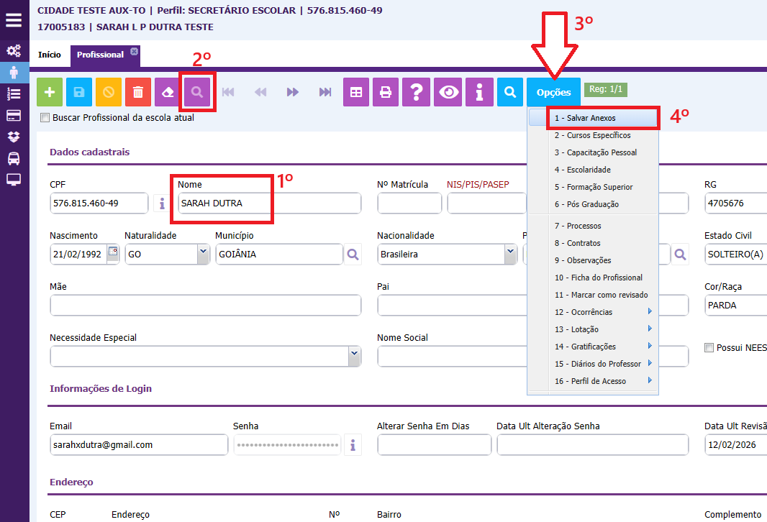Click the red trash delete button
Image resolution: width=767 pixels, height=522 pixels.
coord(138,92)
